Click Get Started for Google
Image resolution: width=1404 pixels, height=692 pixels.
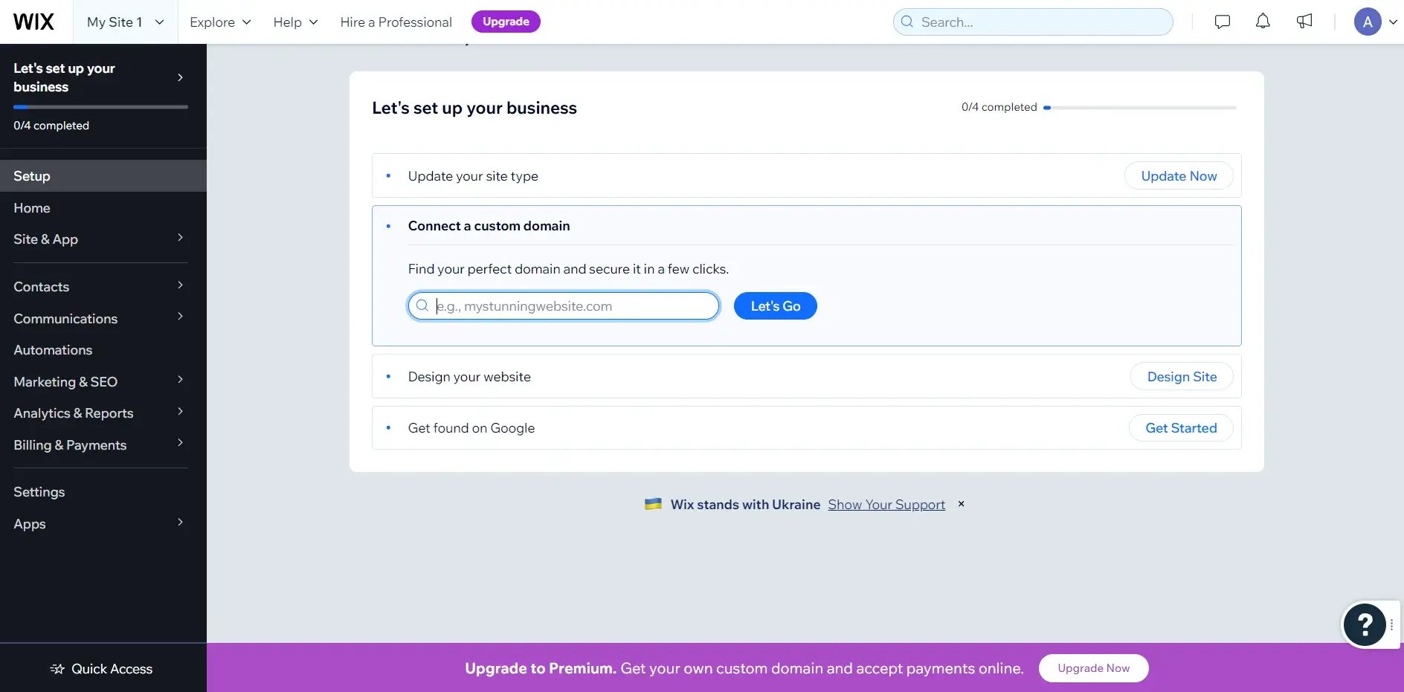click(x=1181, y=428)
